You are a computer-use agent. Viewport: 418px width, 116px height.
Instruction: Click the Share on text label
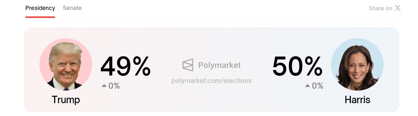380,8
